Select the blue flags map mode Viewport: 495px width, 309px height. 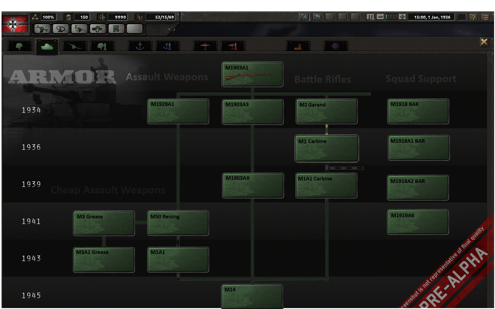click(x=317, y=17)
